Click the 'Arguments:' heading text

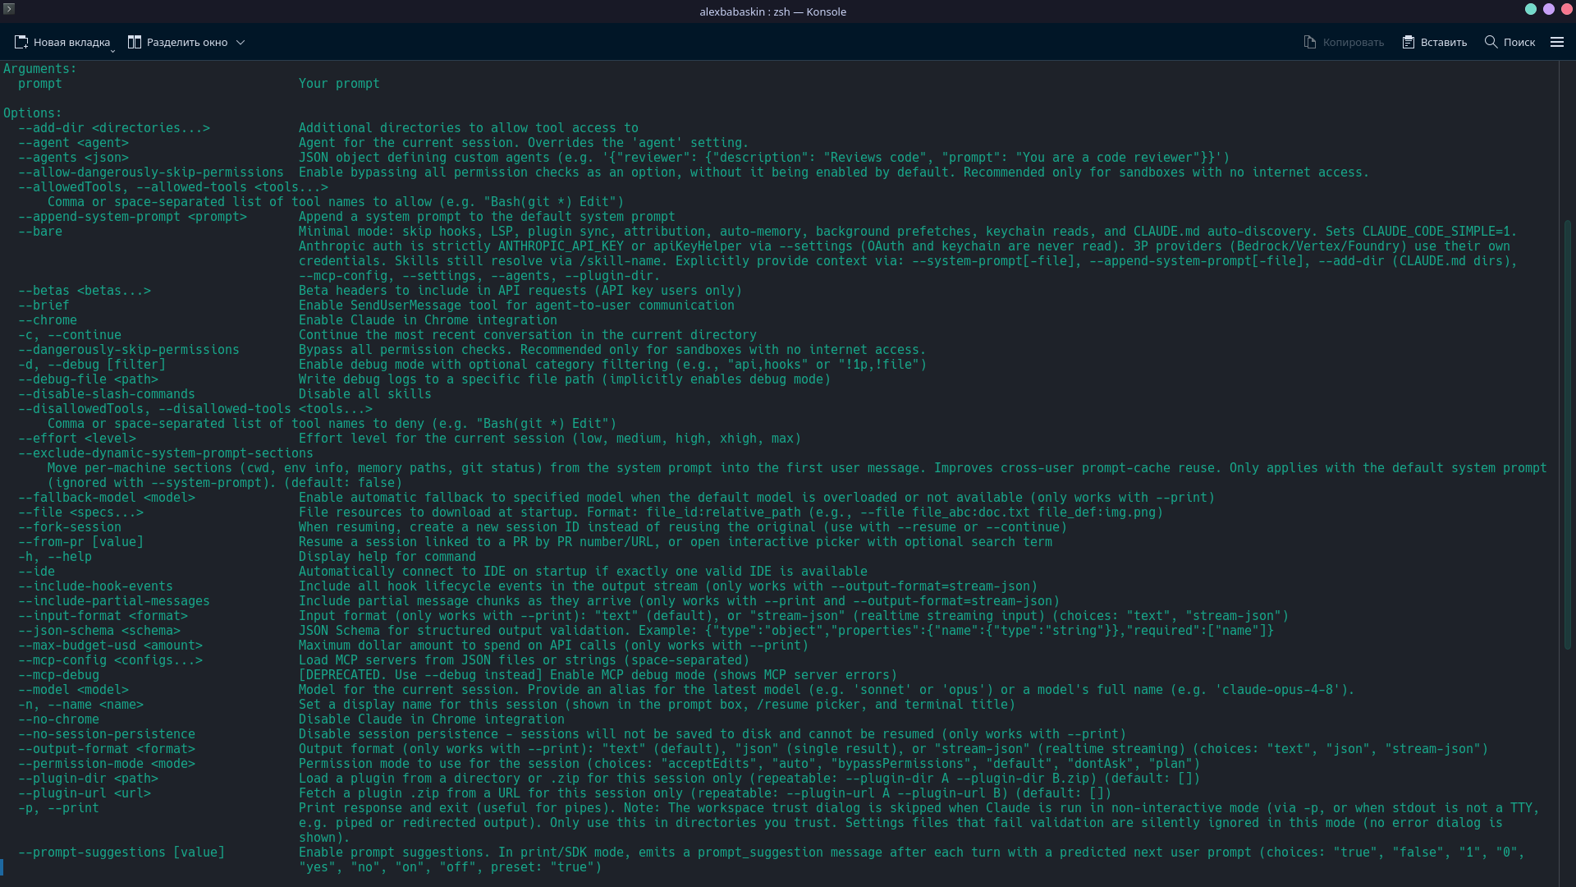(40, 69)
